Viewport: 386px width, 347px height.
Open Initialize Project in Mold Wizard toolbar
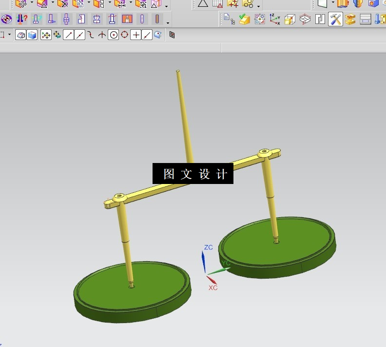229,19
